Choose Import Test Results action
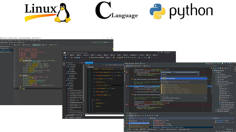Image resolution: width=236 pixels, height=132 pixels. [168, 101]
